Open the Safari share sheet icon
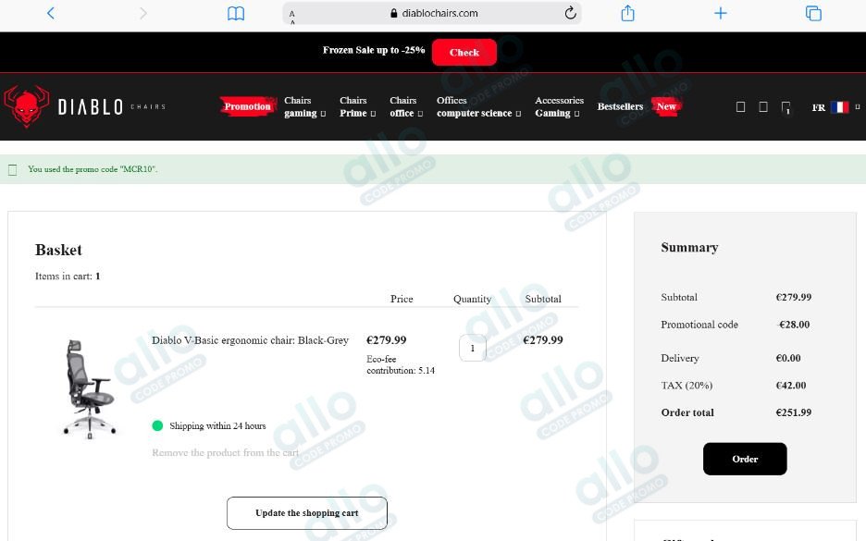Screen dimensions: 866x541 point(627,13)
